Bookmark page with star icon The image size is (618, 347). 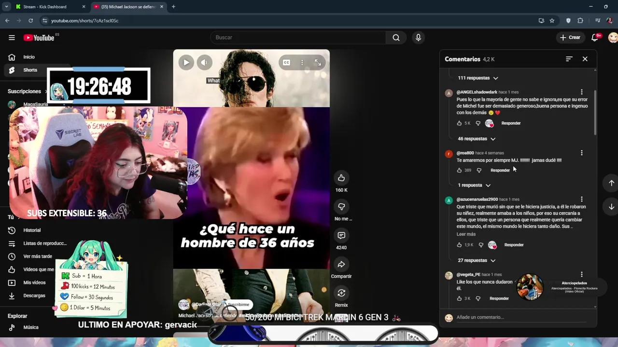coord(552,21)
